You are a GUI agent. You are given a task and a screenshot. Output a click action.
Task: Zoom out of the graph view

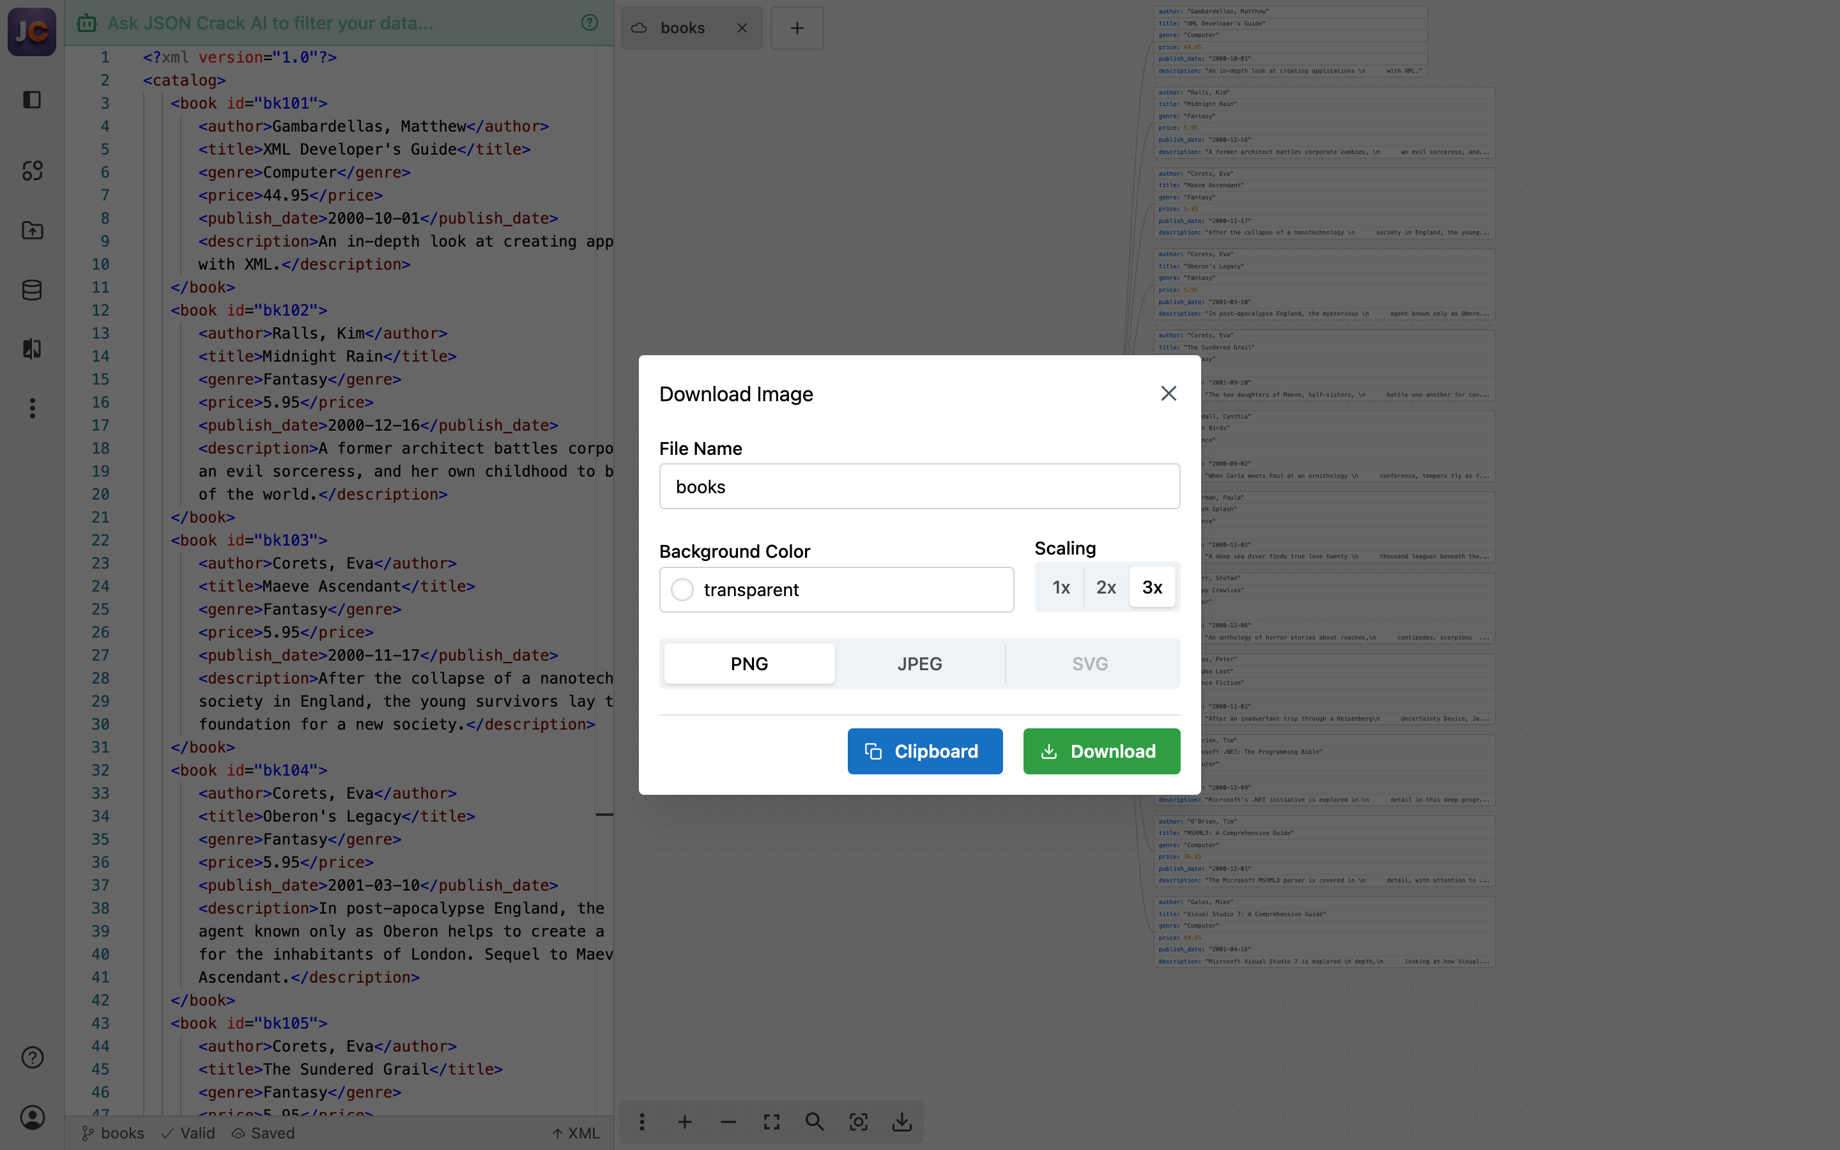(x=728, y=1122)
